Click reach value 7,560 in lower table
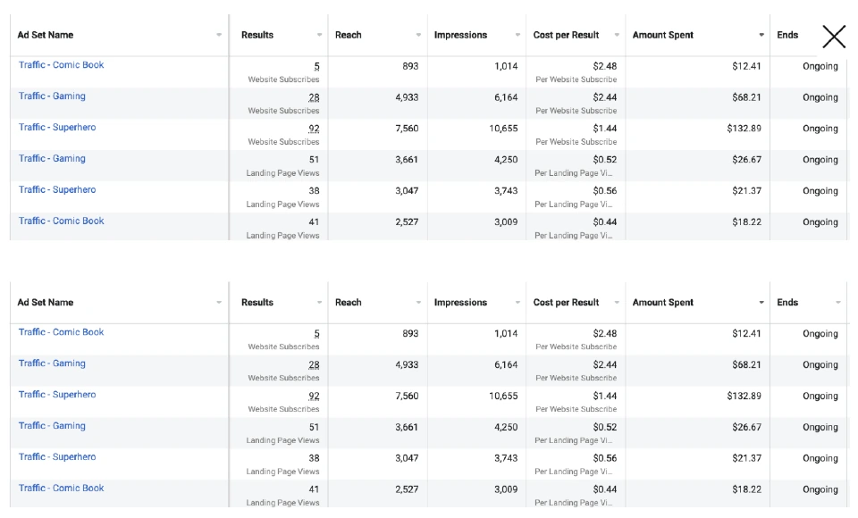This screenshot has height=518, width=858. click(x=407, y=396)
